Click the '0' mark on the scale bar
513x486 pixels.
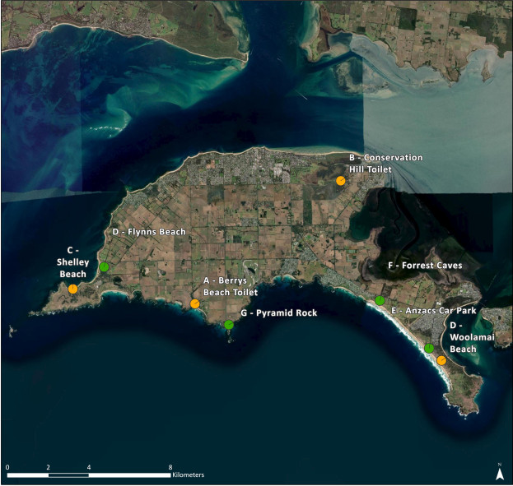tap(7, 467)
